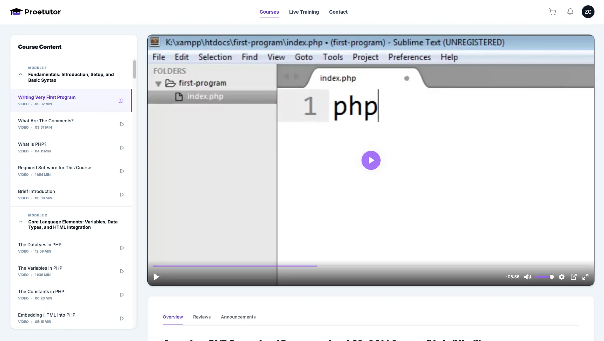Adjust the video volume slider
Viewport: 604px width, 341px height.
(544, 277)
